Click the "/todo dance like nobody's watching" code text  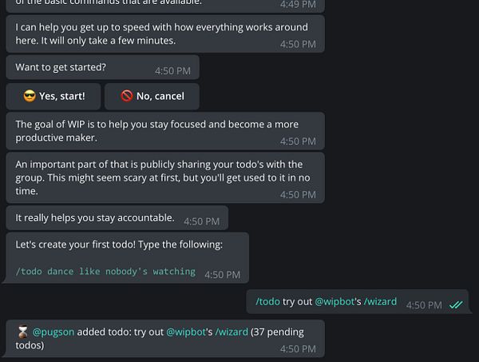[105, 272]
